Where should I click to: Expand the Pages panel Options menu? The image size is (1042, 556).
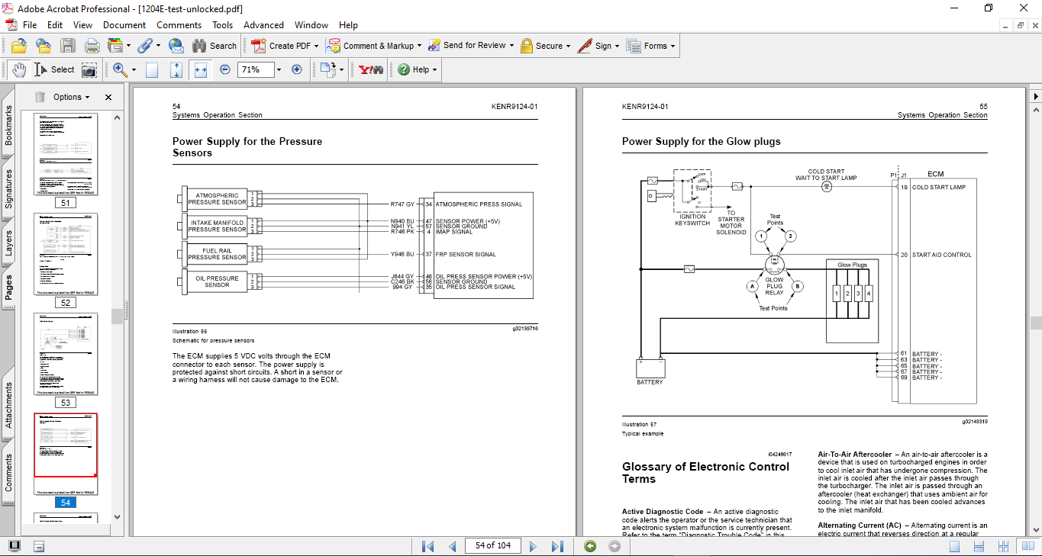tap(70, 97)
